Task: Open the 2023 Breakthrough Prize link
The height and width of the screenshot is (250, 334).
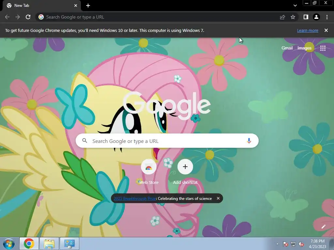Action: coord(135,199)
